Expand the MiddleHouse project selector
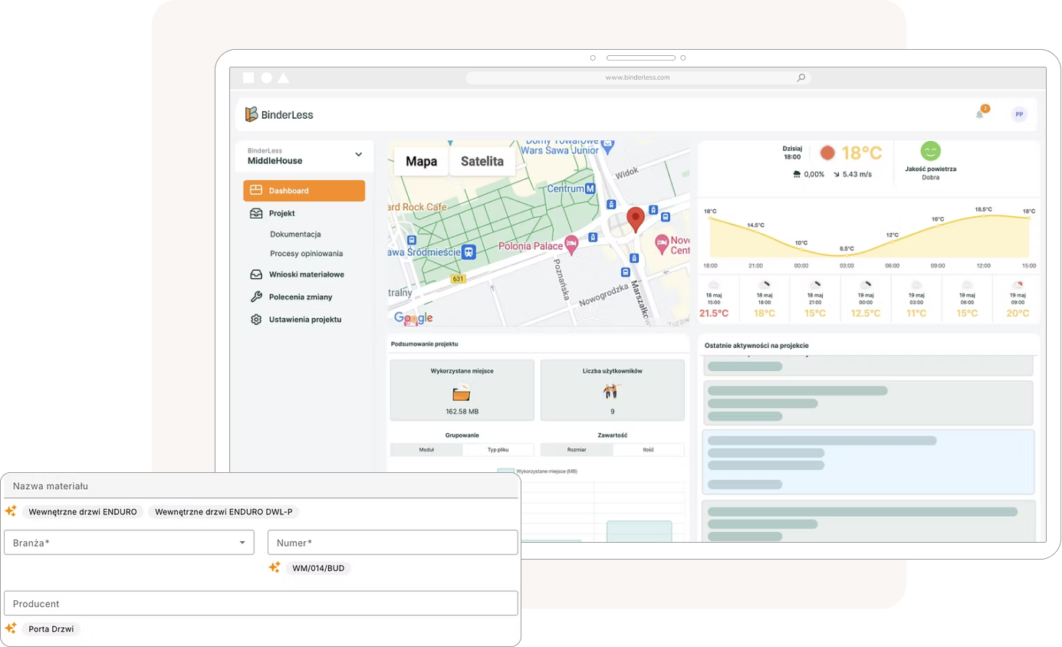This screenshot has height=647, width=1062. 358,155
